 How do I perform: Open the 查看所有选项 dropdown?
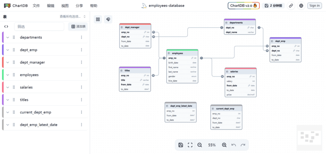point(73,17)
